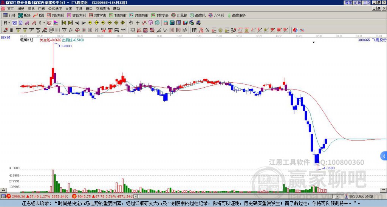Click the small black triangle marker above chart
The image size is (387, 207).
coord(314,42)
